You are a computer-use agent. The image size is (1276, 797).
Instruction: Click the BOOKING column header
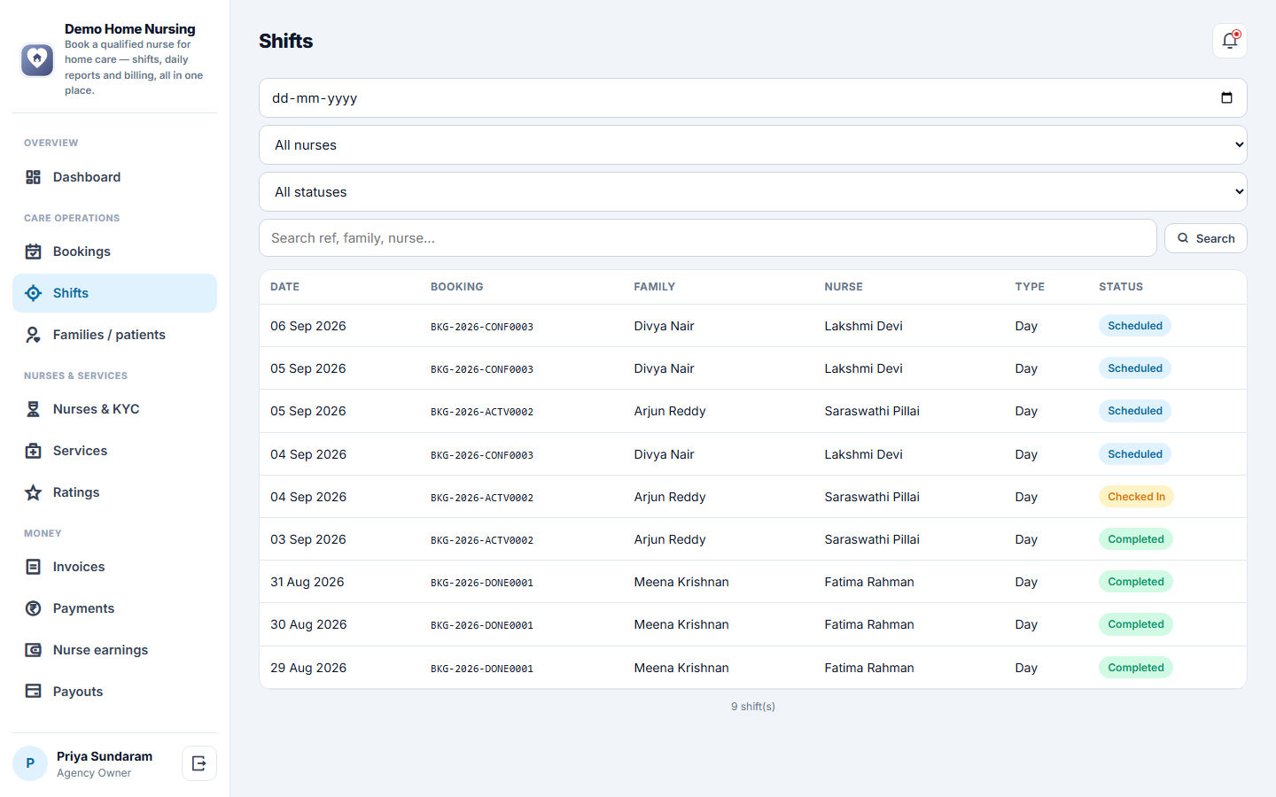tap(457, 287)
